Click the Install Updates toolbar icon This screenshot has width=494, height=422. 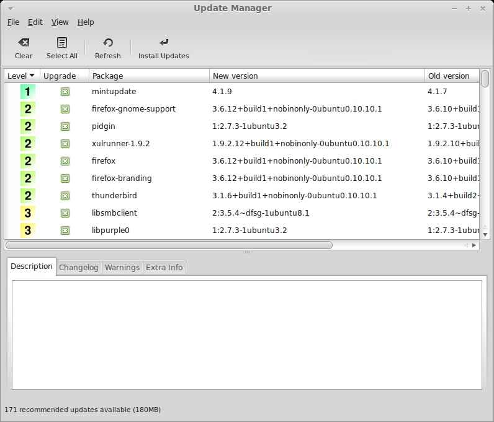point(163,43)
